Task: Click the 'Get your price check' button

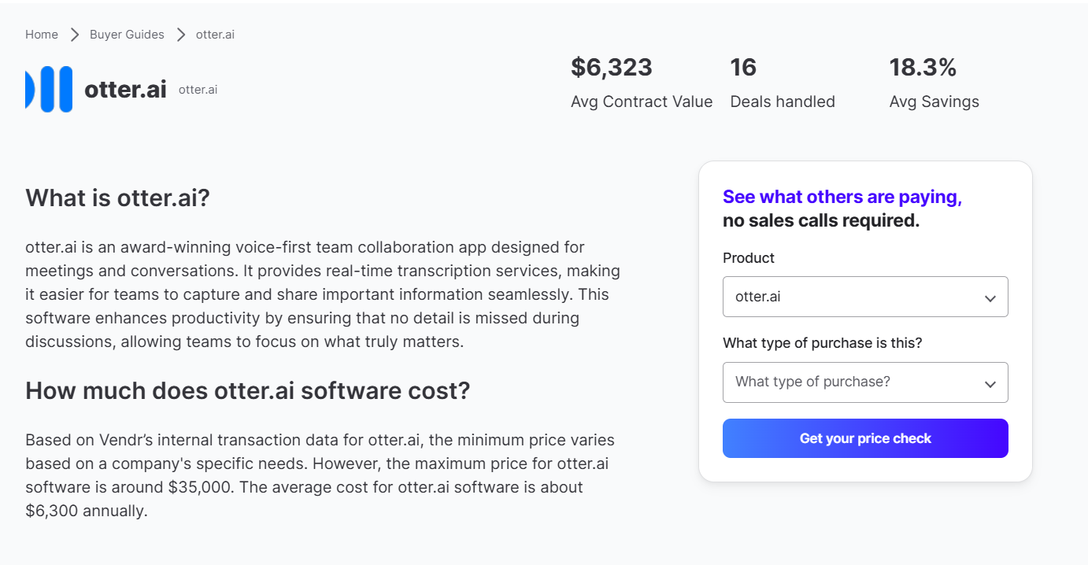Action: coord(865,438)
